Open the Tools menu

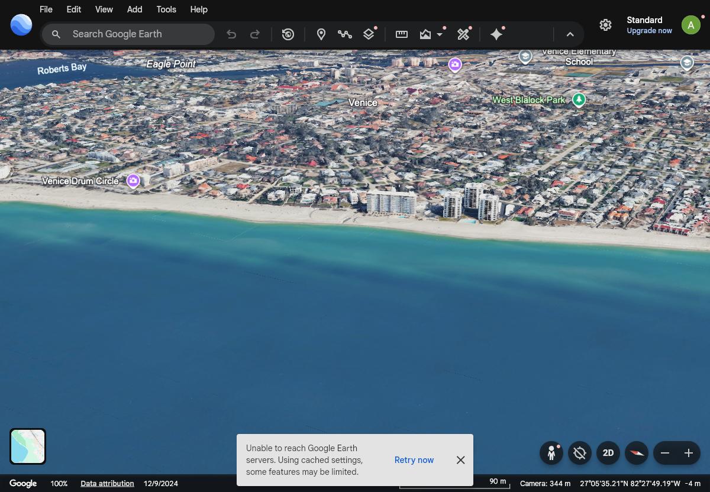(166, 9)
